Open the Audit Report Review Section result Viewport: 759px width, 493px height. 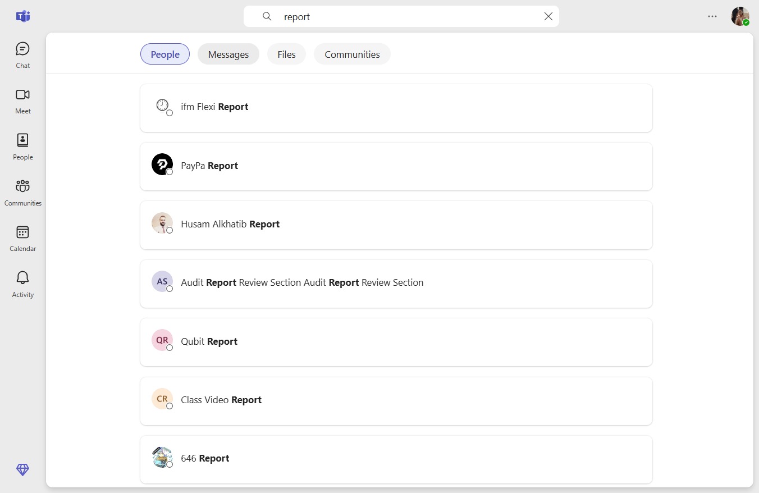[x=396, y=284]
